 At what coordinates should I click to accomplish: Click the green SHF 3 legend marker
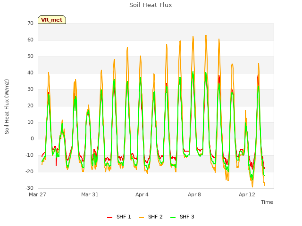(173, 217)
